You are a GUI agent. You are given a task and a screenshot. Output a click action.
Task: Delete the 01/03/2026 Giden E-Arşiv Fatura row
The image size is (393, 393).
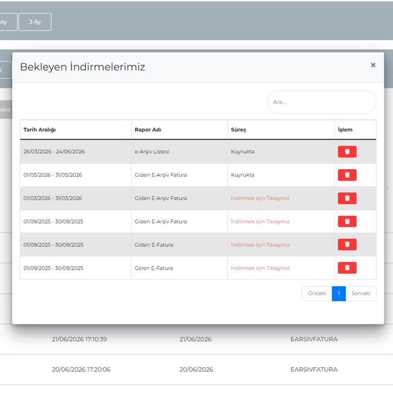pyautogui.click(x=347, y=198)
